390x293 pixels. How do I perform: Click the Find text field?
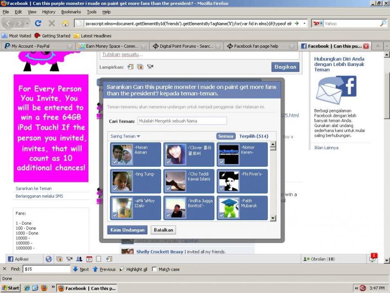(x=47, y=269)
